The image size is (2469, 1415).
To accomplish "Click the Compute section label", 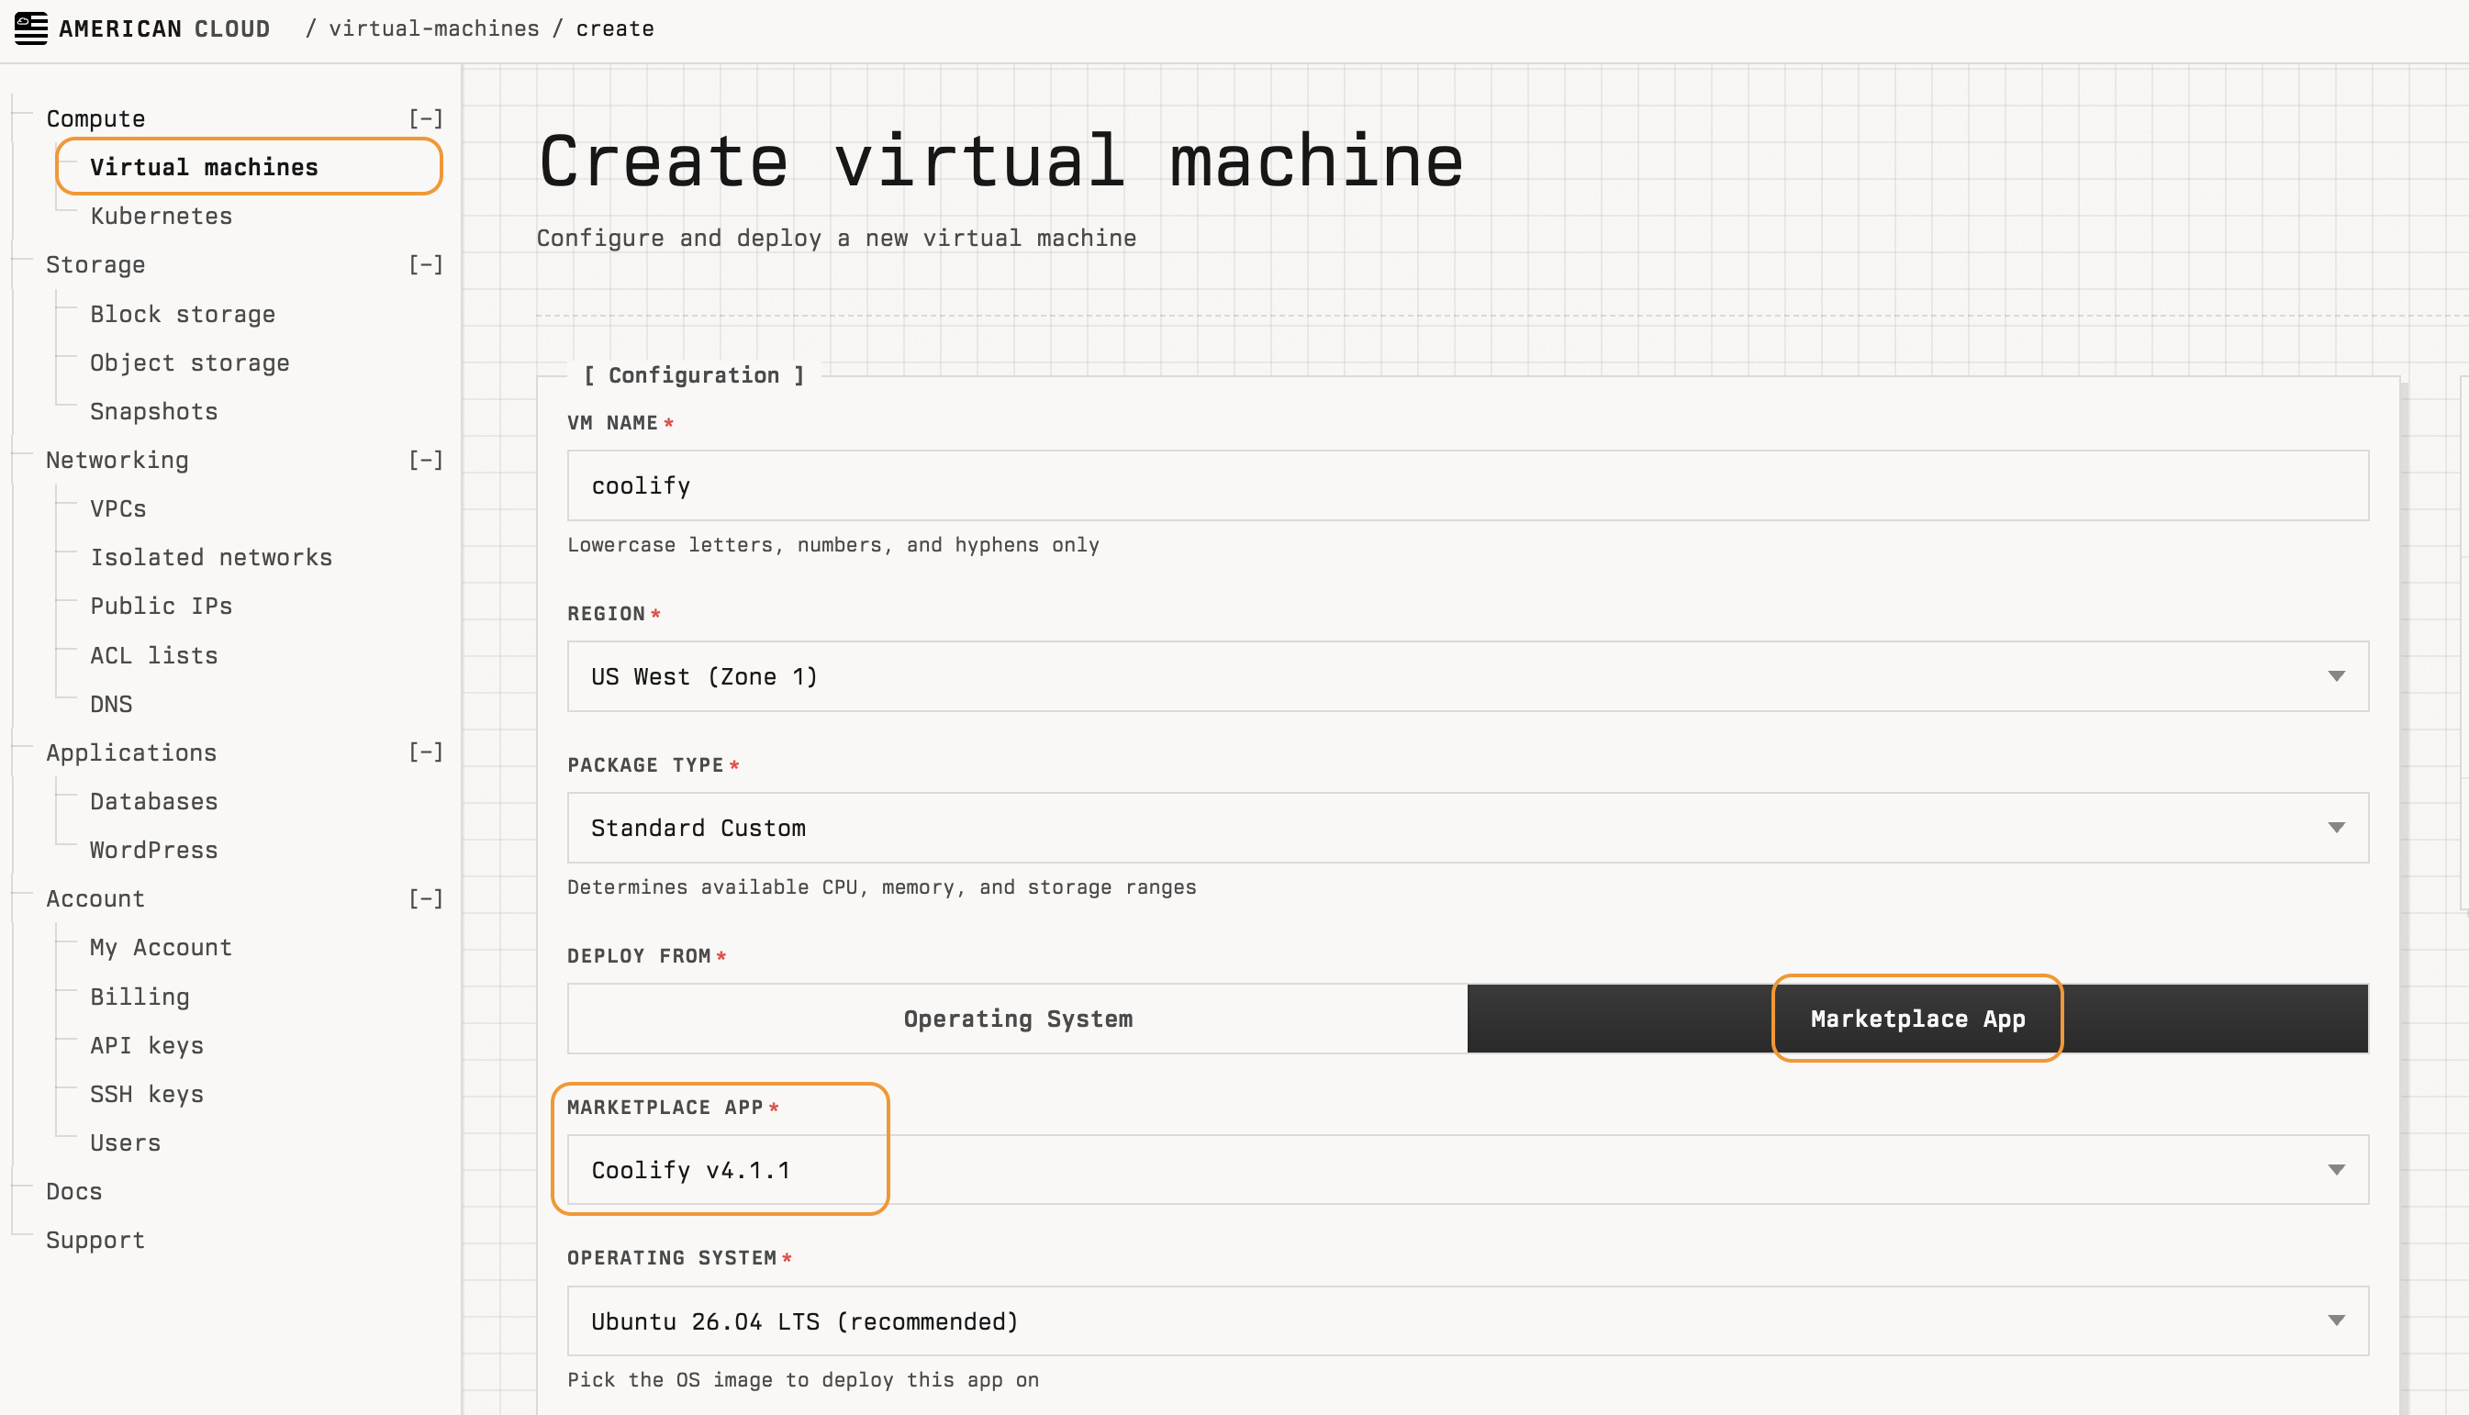I will tap(95, 118).
